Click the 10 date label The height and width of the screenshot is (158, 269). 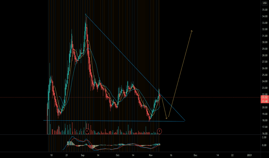tap(51, 155)
